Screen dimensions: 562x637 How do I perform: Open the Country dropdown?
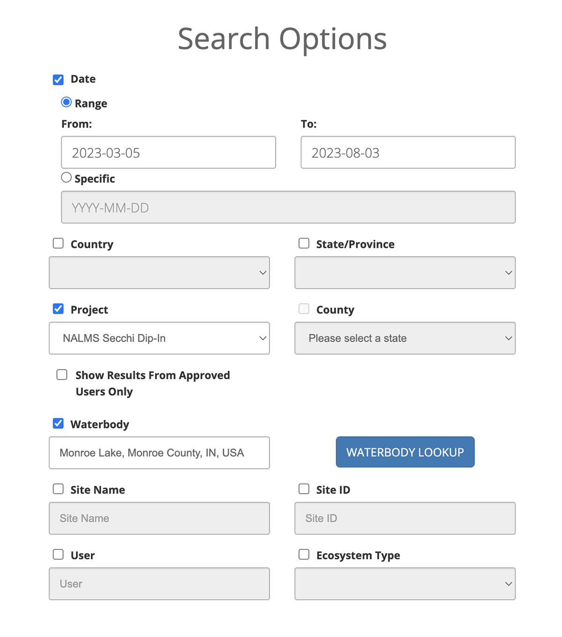pos(159,273)
